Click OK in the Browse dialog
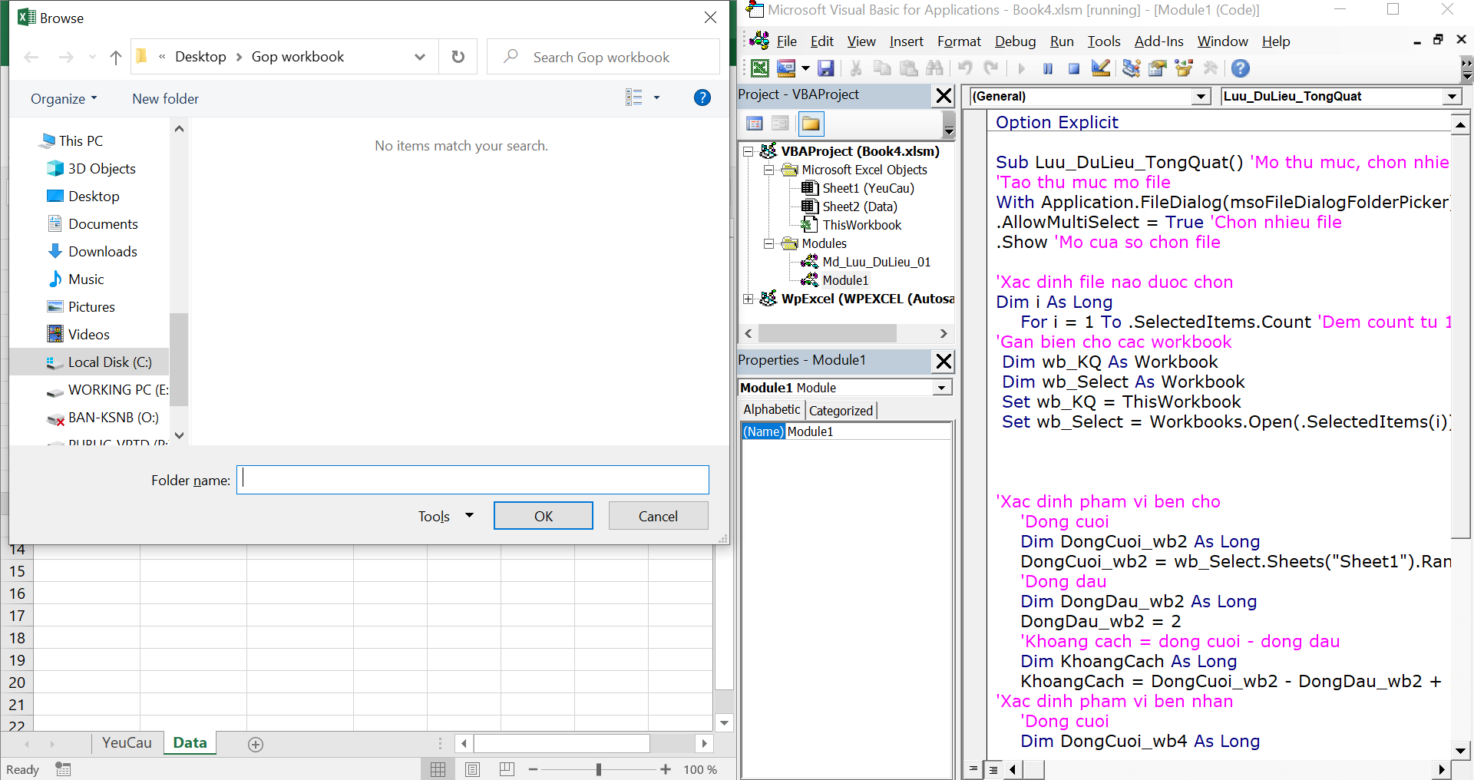The height and width of the screenshot is (780, 1474). click(x=543, y=516)
